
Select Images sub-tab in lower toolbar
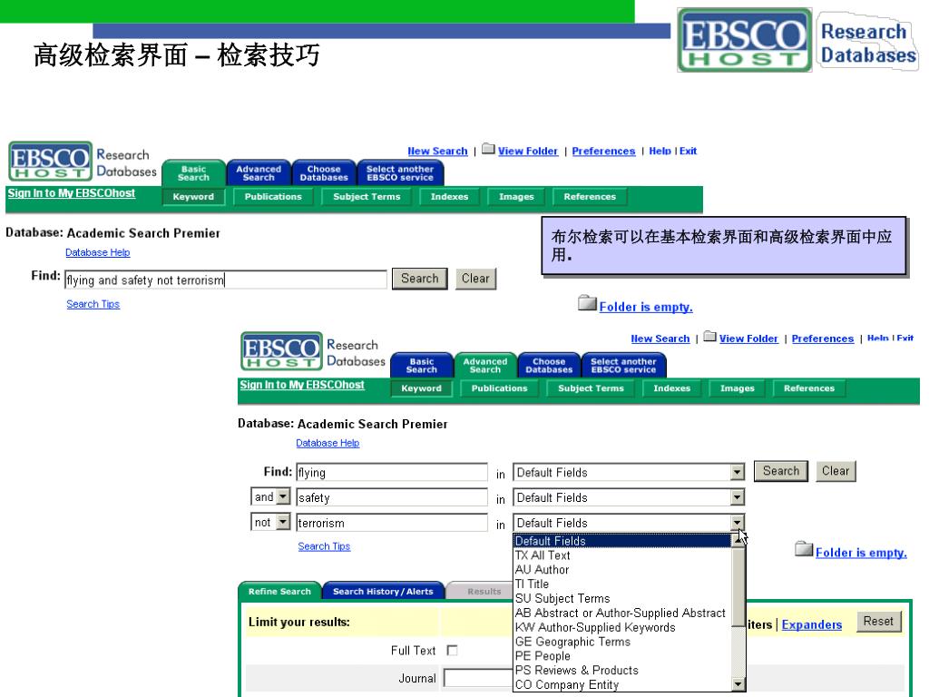tap(737, 388)
